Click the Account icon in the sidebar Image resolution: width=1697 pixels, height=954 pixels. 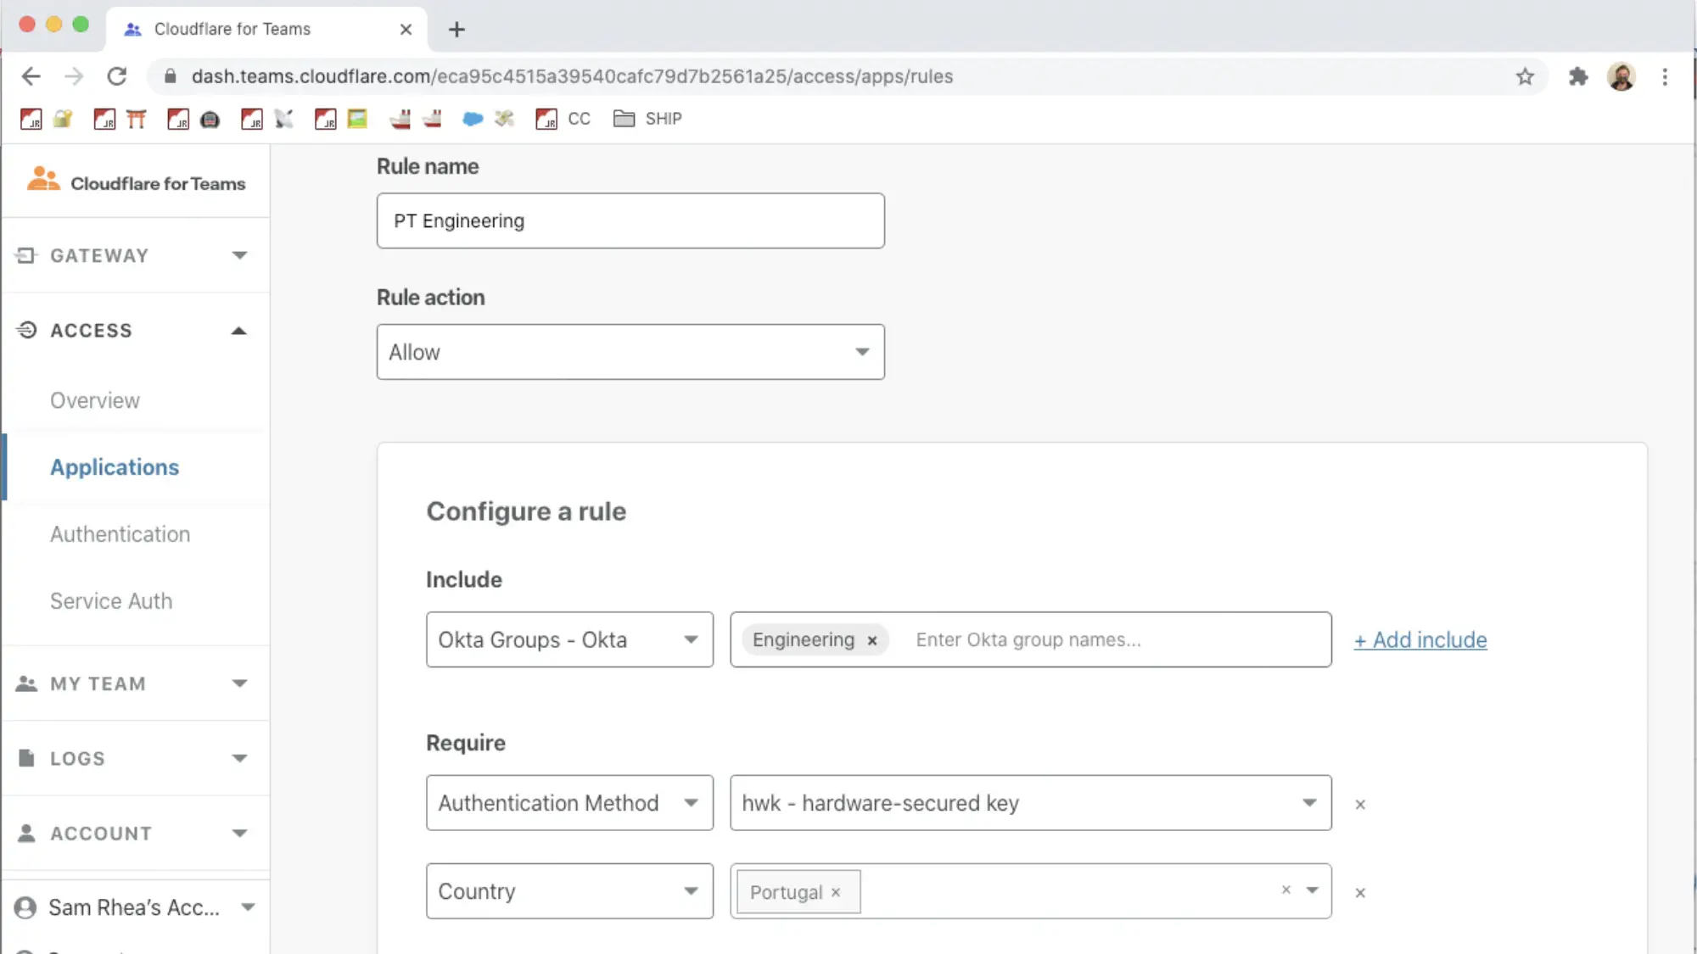[x=26, y=833]
